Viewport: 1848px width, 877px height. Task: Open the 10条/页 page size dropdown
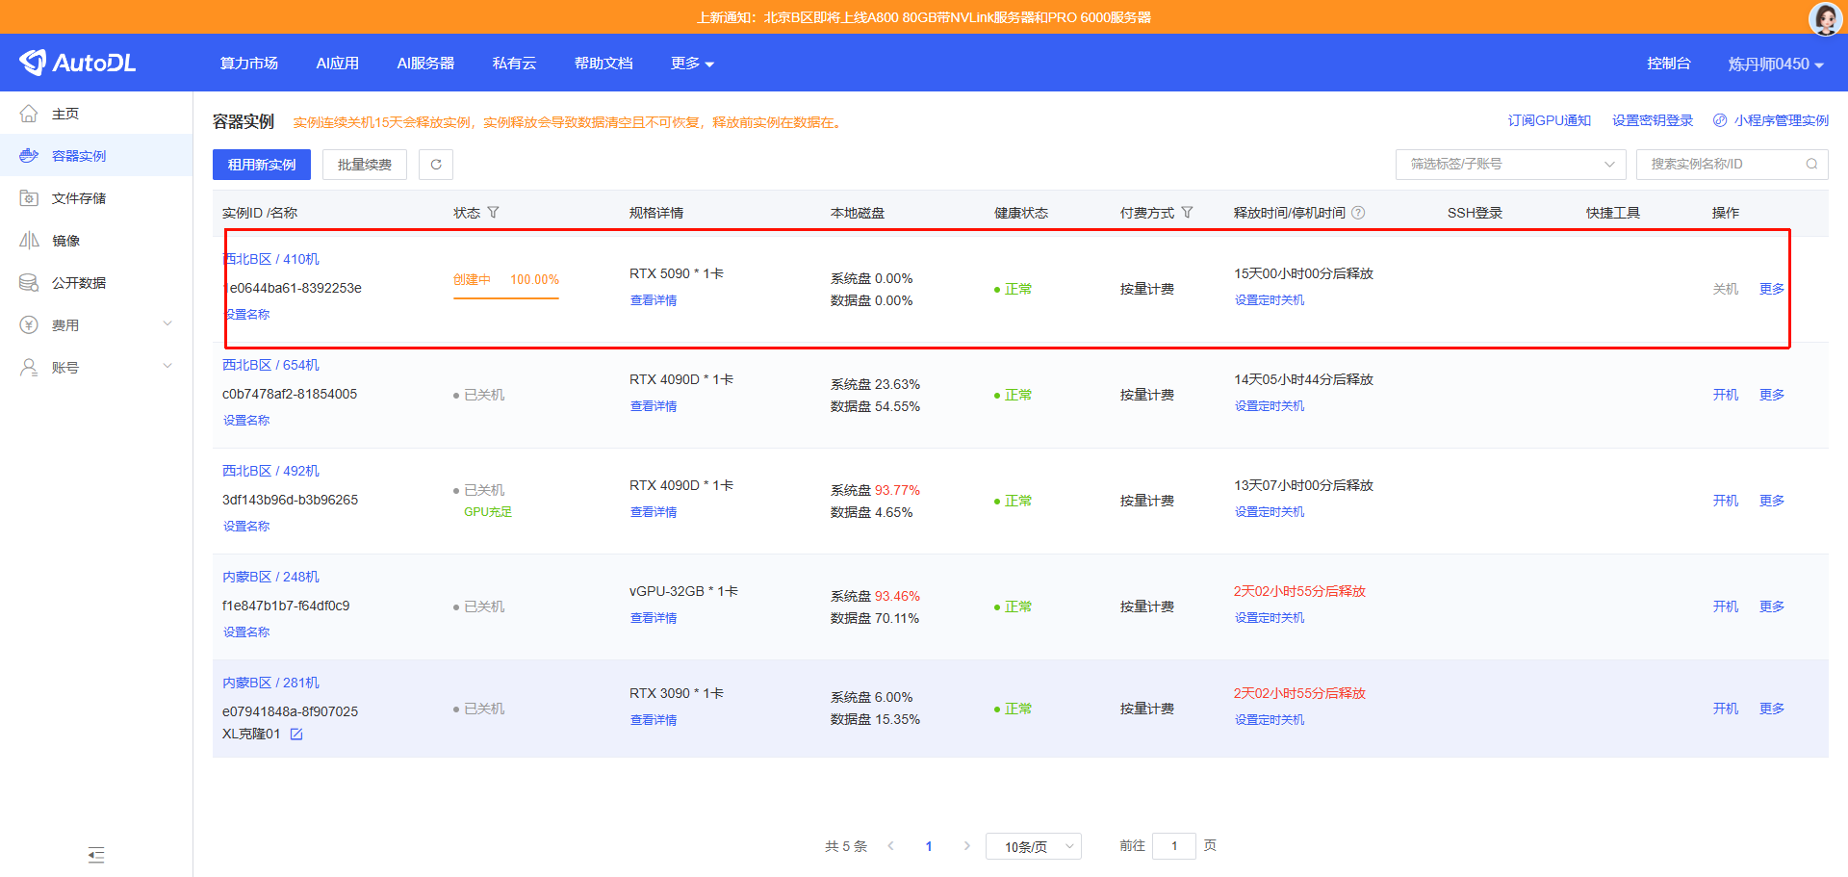[x=1033, y=846]
